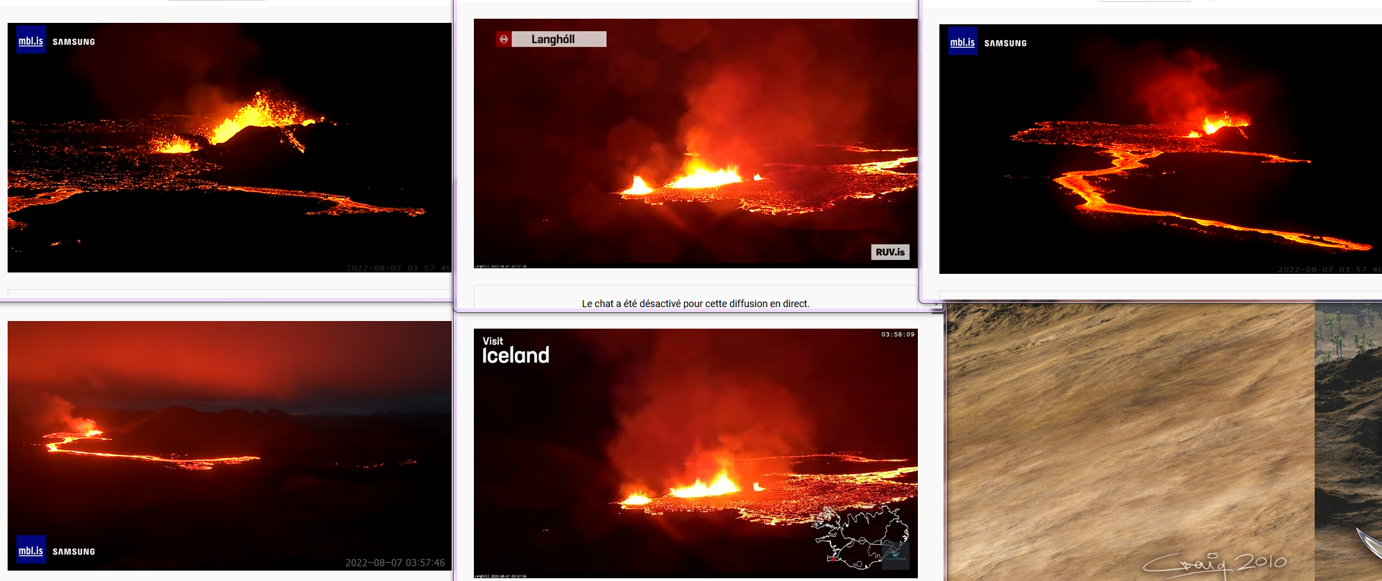Click the red location dot on the Iceland map
The width and height of the screenshot is (1382, 581).
point(832,559)
